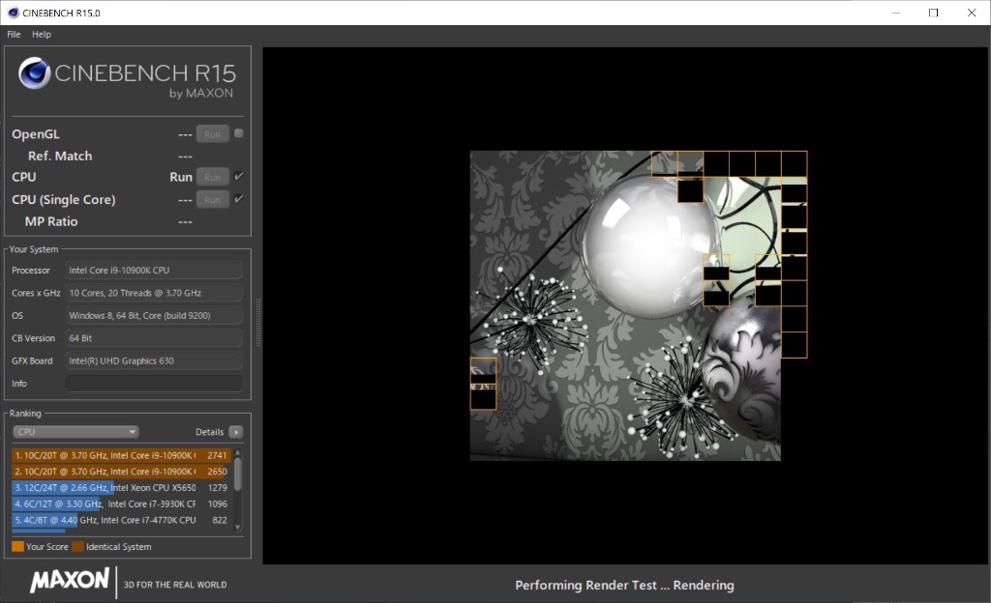Toggle the CPU (Single Core) checkbox
The width and height of the screenshot is (991, 603).
(238, 199)
